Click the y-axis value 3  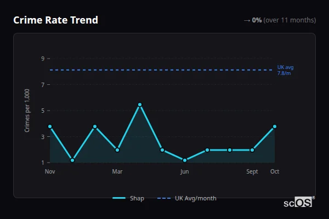(43, 137)
